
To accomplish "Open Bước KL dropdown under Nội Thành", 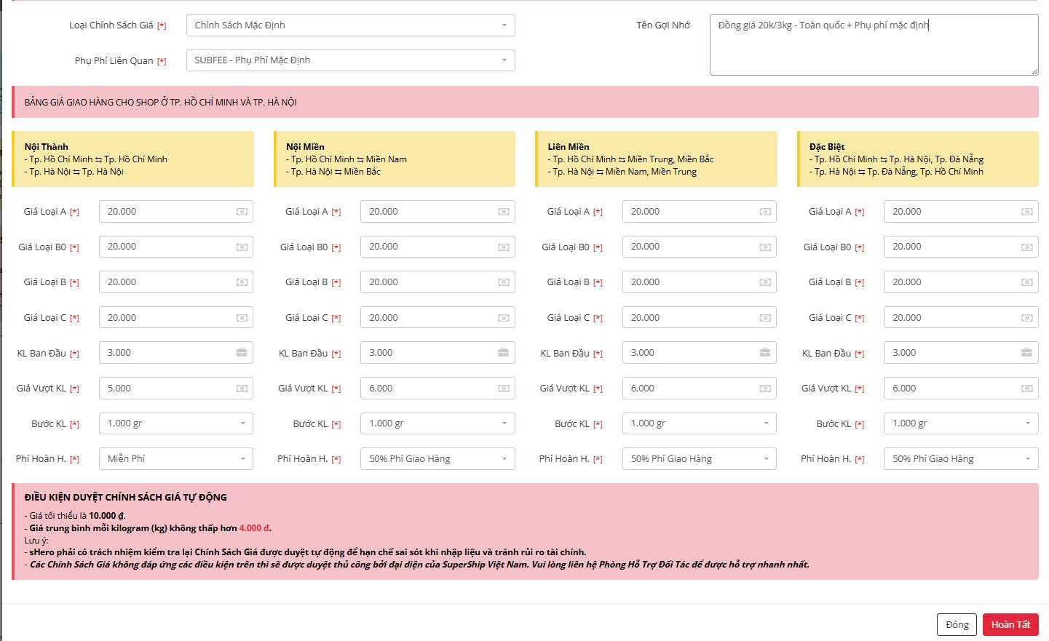I will [x=176, y=423].
